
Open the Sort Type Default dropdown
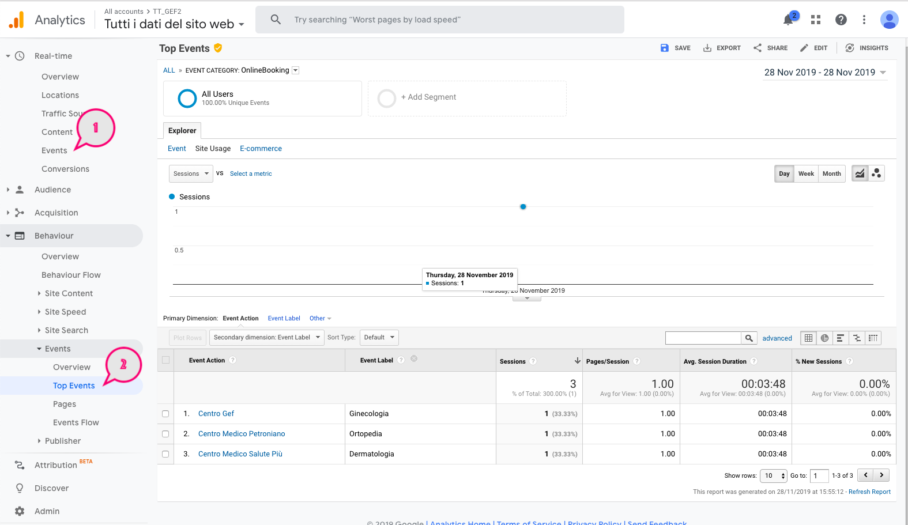pyautogui.click(x=379, y=338)
